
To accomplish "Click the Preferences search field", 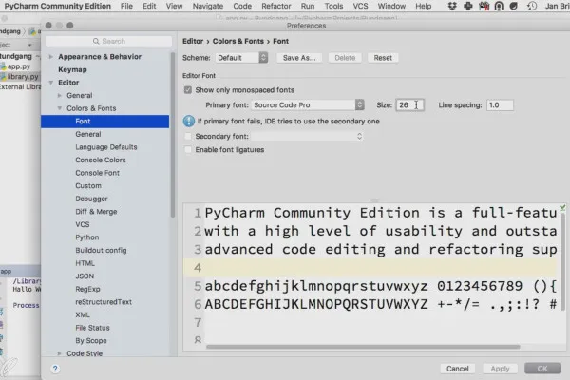I will (108, 41).
